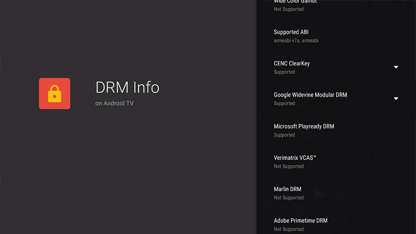Expand the CENC ClearKey dropdown arrow
Image resolution: width=416 pixels, height=234 pixels.
(x=396, y=67)
